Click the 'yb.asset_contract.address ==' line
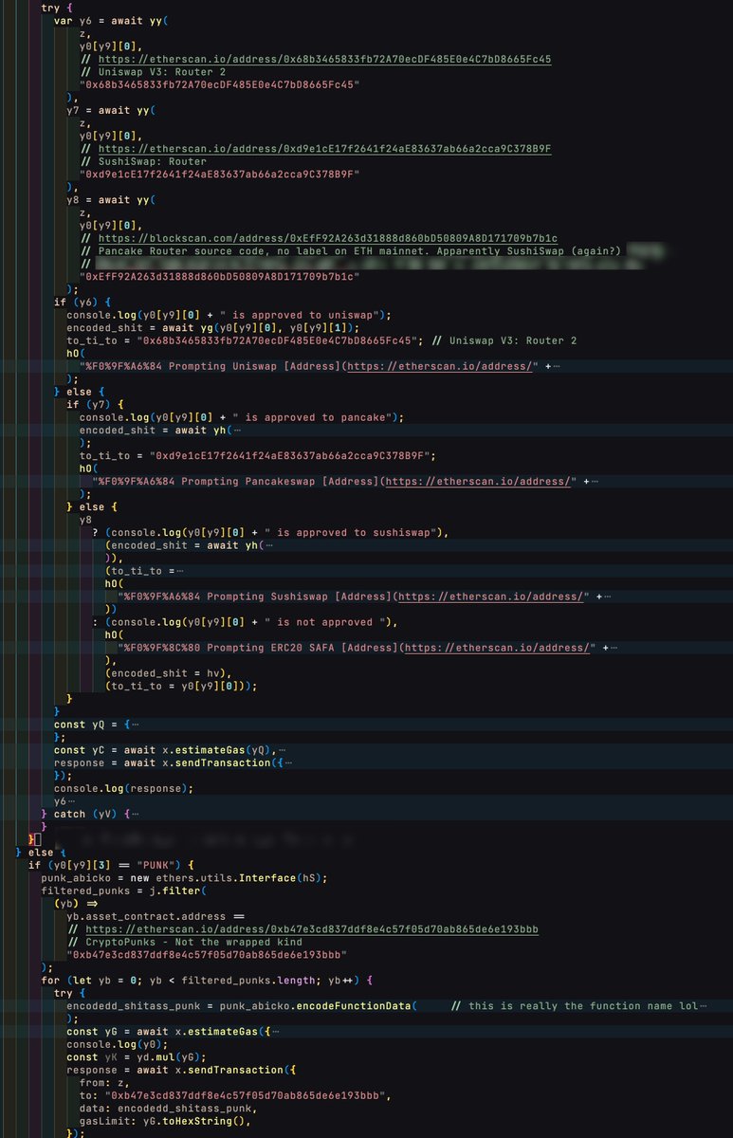The width and height of the screenshot is (733, 1138). tap(155, 916)
